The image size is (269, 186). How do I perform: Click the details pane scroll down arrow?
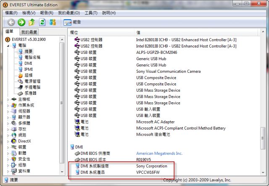coord(263,173)
